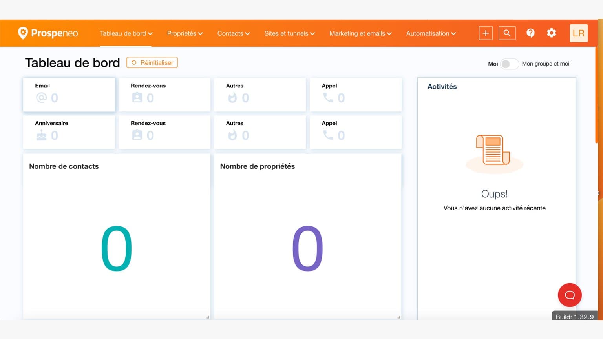603x339 pixels.
Task: Toggle between Moi and Mon groupe et moi
Action: click(509, 64)
